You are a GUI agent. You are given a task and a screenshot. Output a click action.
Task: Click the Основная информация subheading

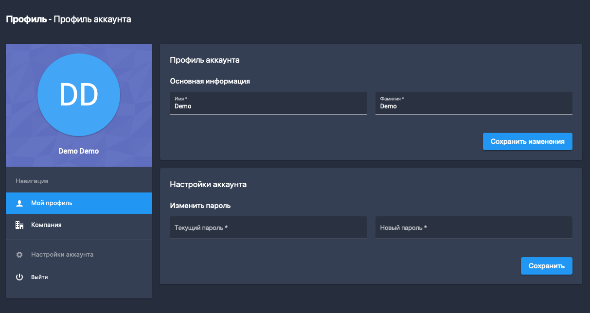tap(210, 81)
